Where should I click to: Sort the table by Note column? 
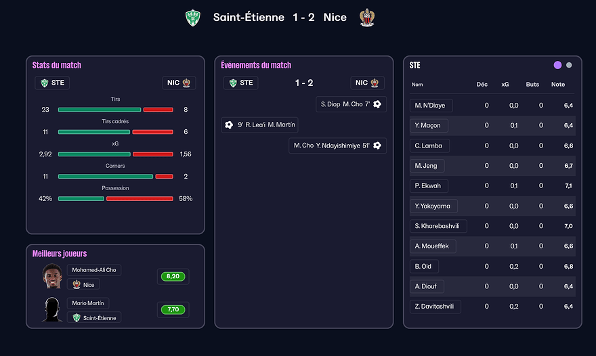(558, 85)
